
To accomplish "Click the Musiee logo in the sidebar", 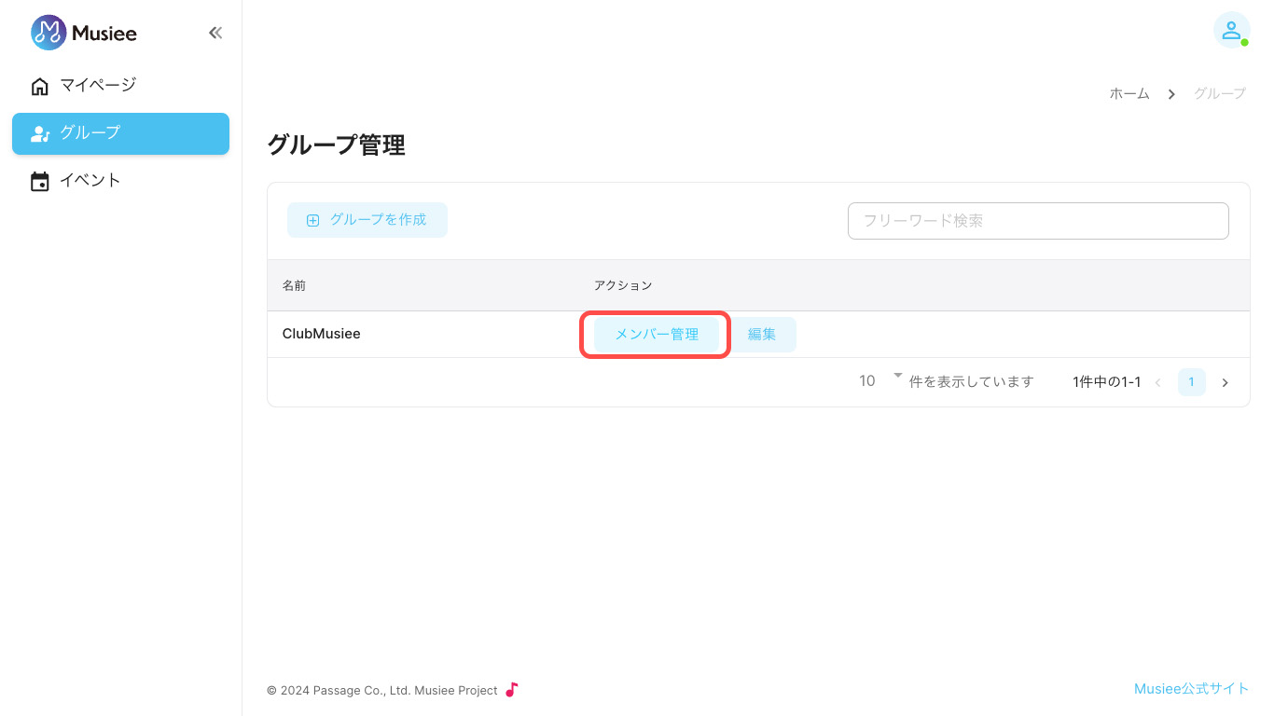I will pos(84,33).
